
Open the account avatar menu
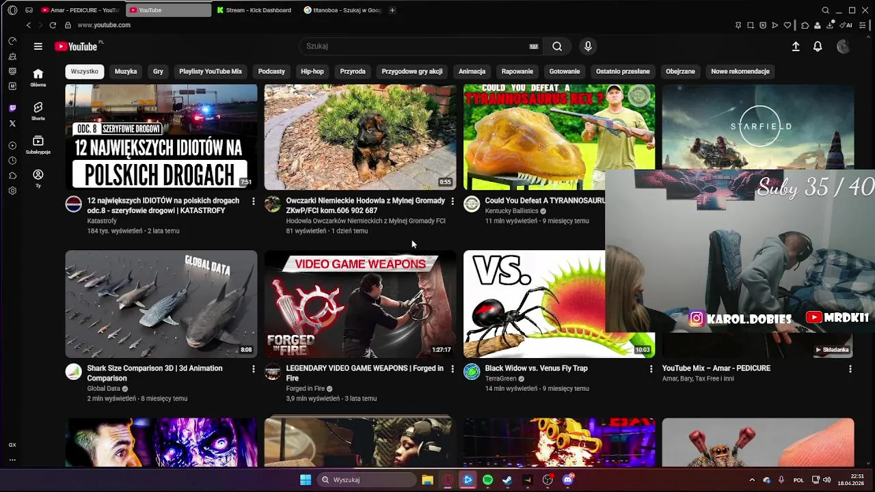[844, 46]
